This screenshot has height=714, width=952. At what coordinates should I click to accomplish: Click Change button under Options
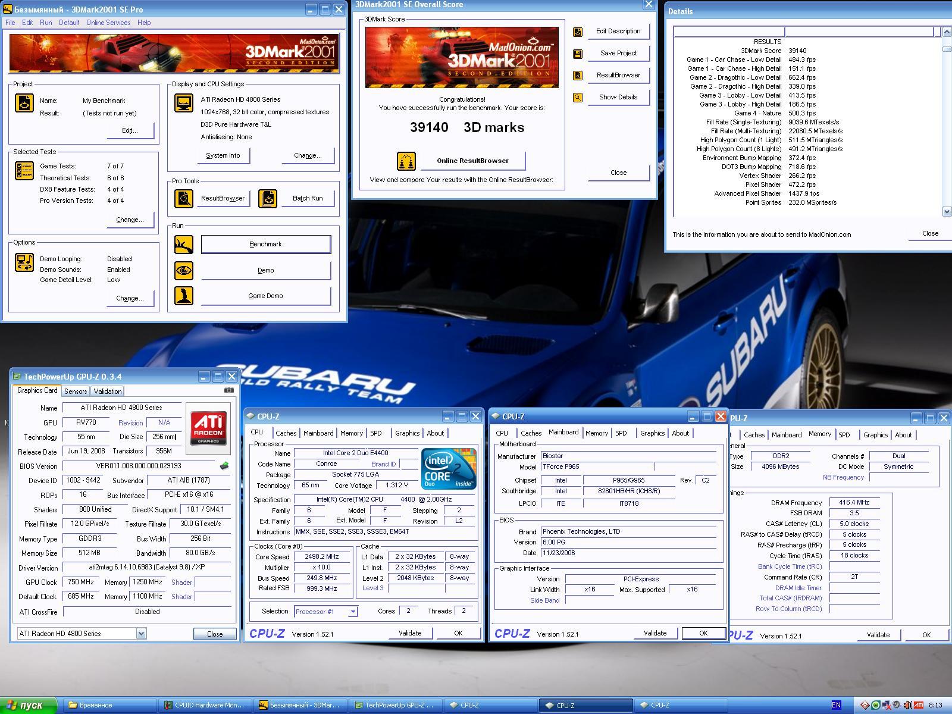click(x=130, y=298)
